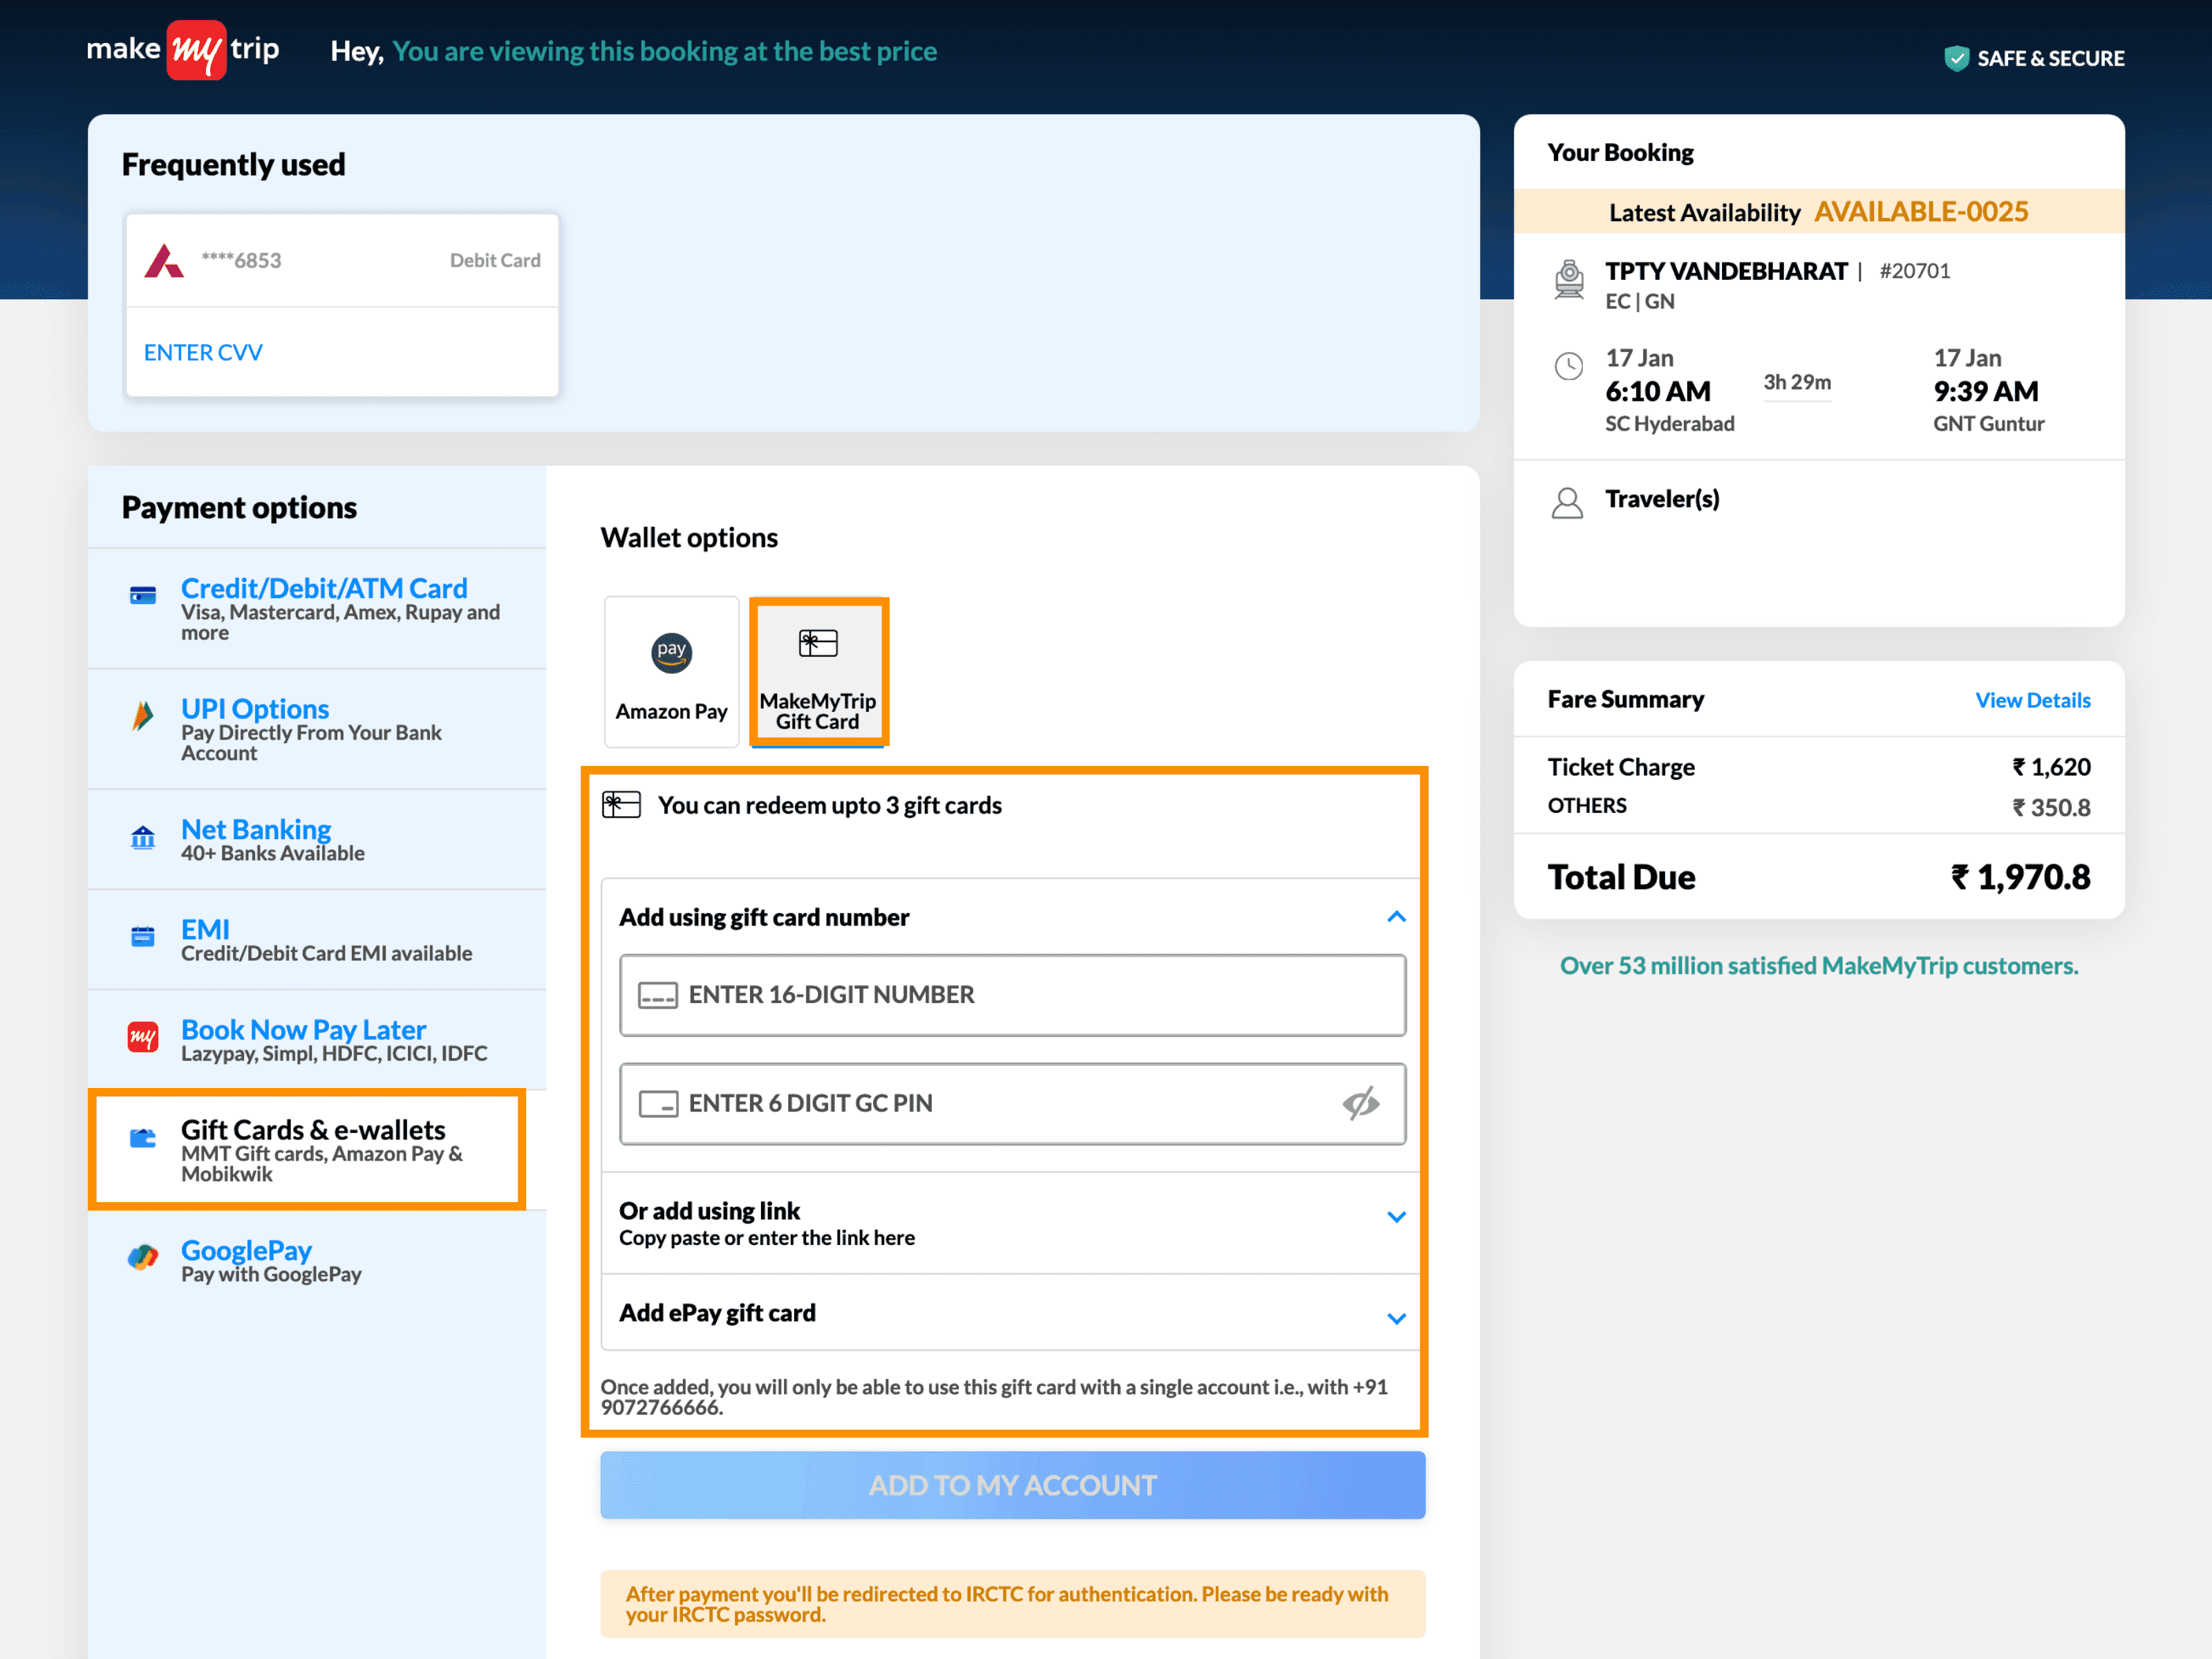Select Net Banking payment option
The image size is (2212, 1659).
[x=317, y=839]
